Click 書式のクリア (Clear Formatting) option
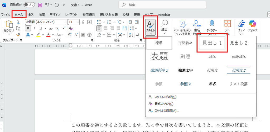Image resolution: width=270 pixels, height=132 pixels. pos(164,104)
